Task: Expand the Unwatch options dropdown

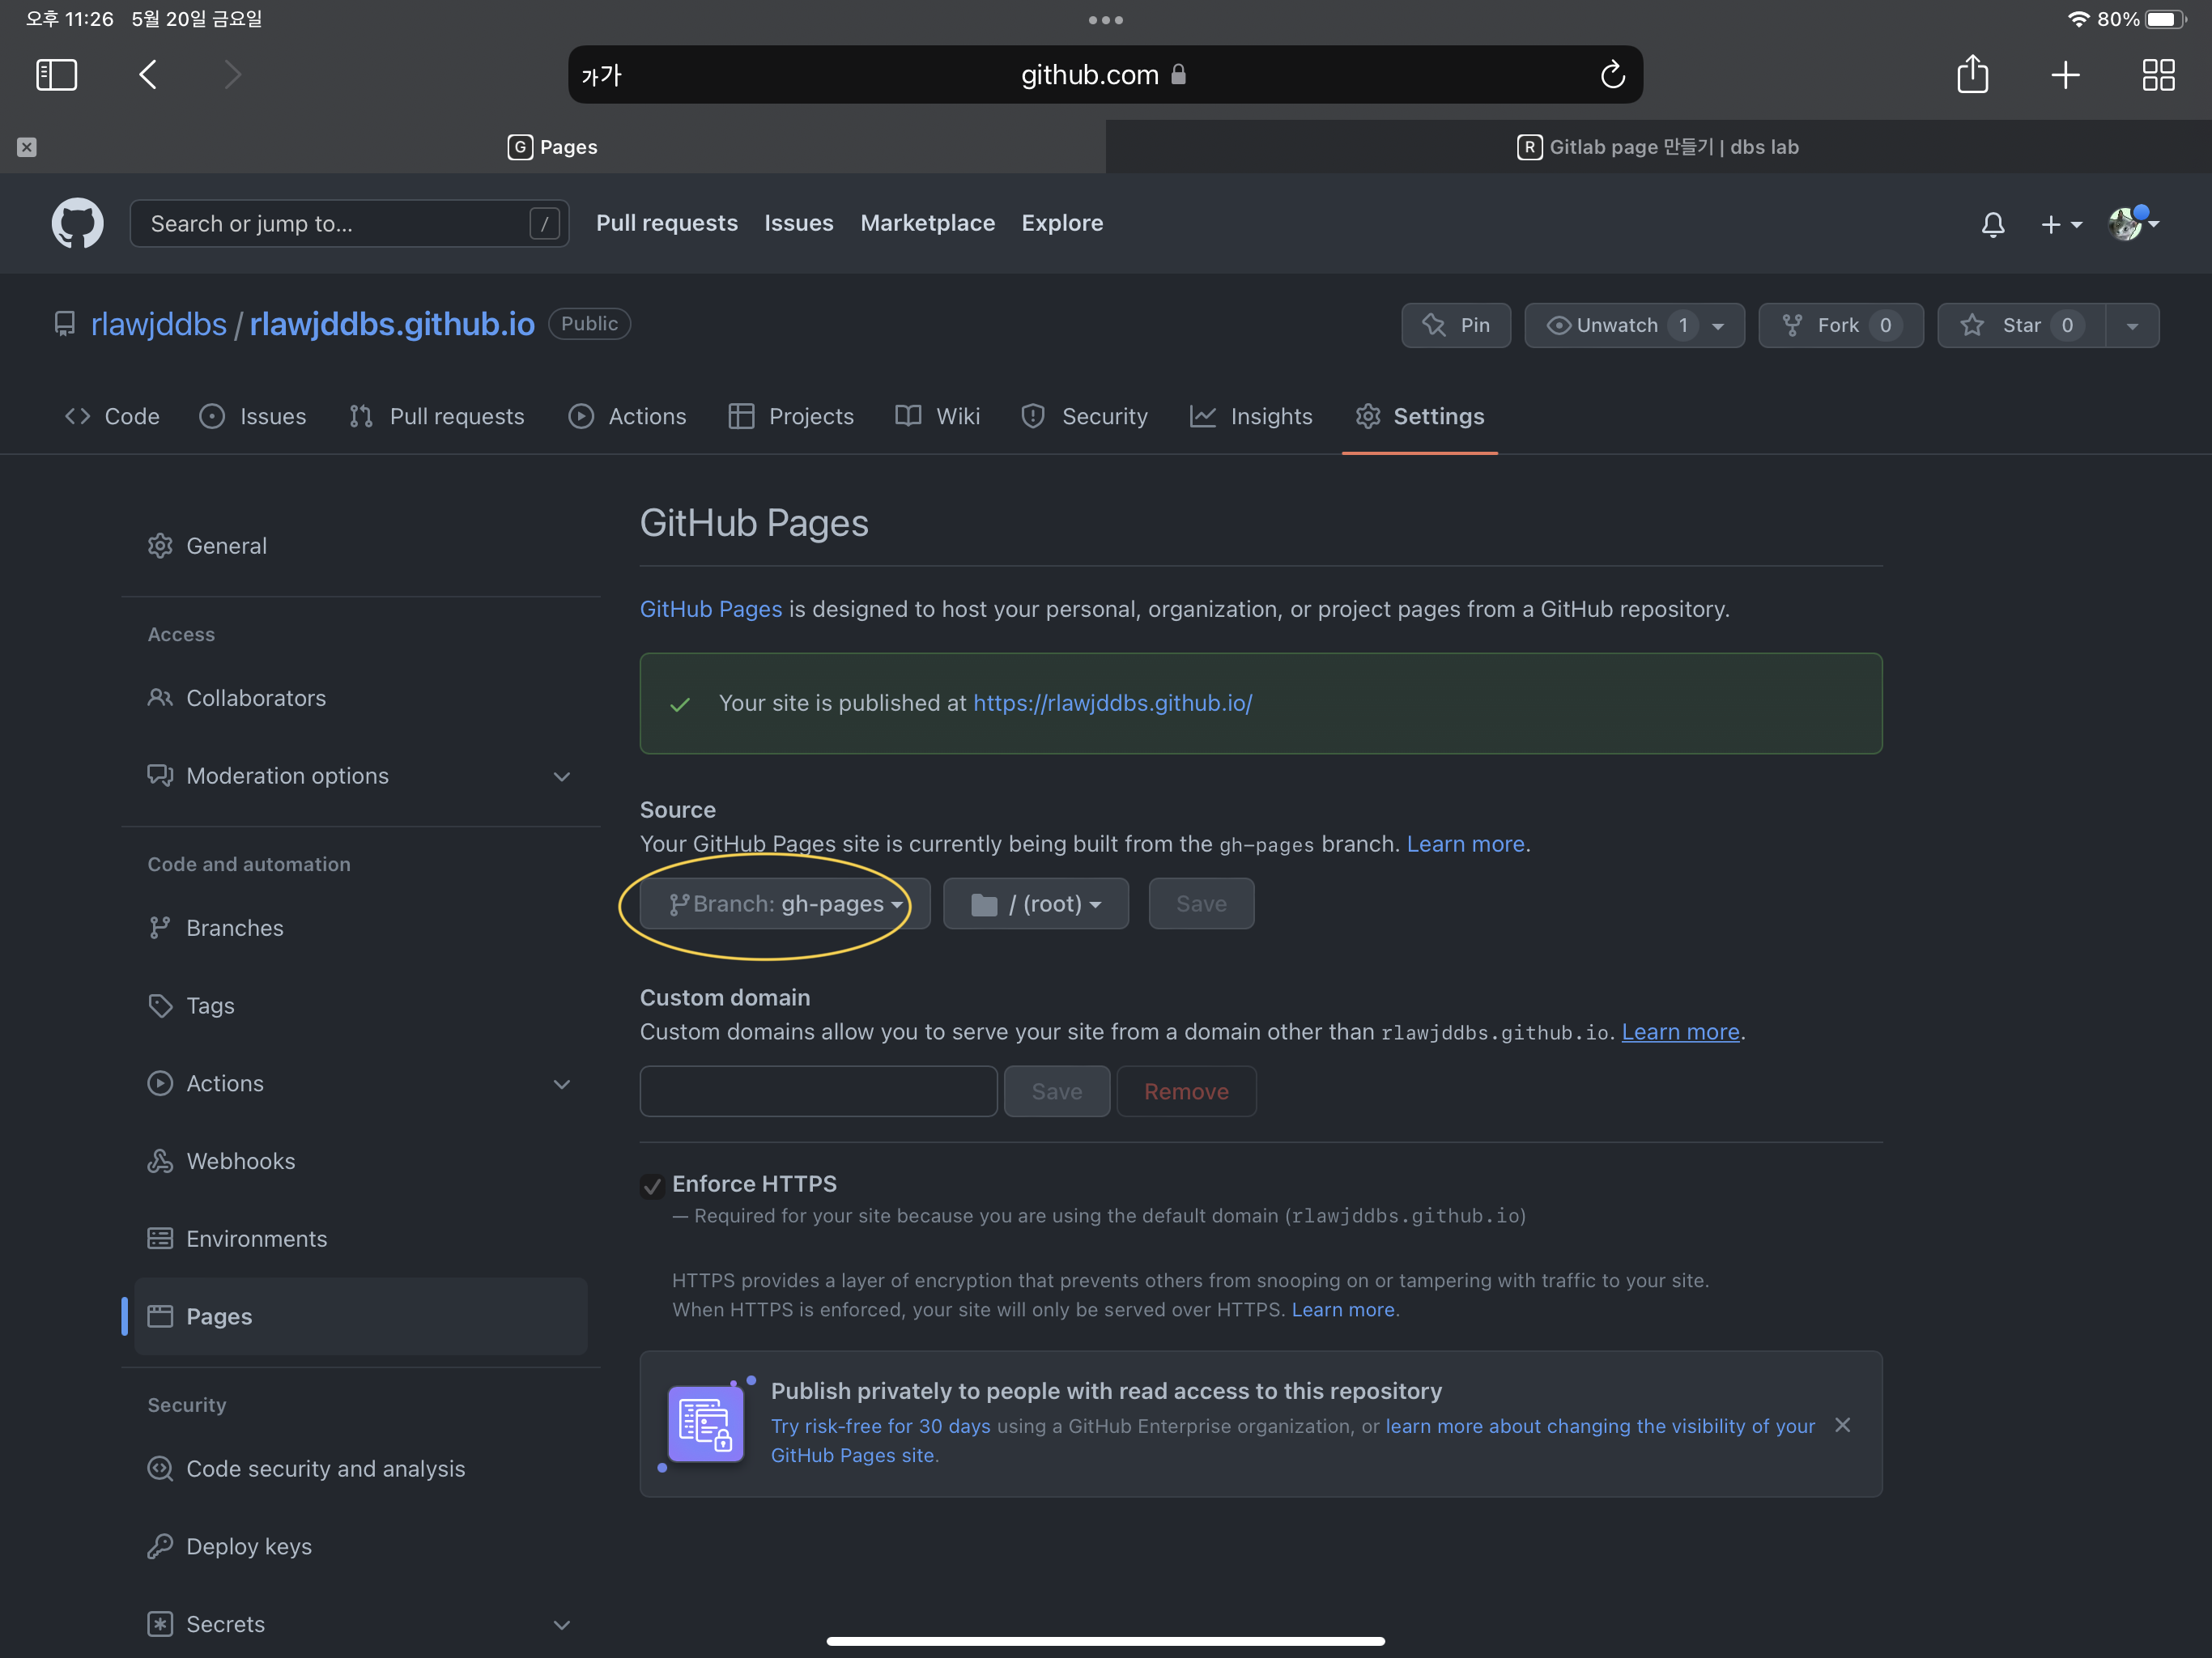Action: click(1634, 325)
